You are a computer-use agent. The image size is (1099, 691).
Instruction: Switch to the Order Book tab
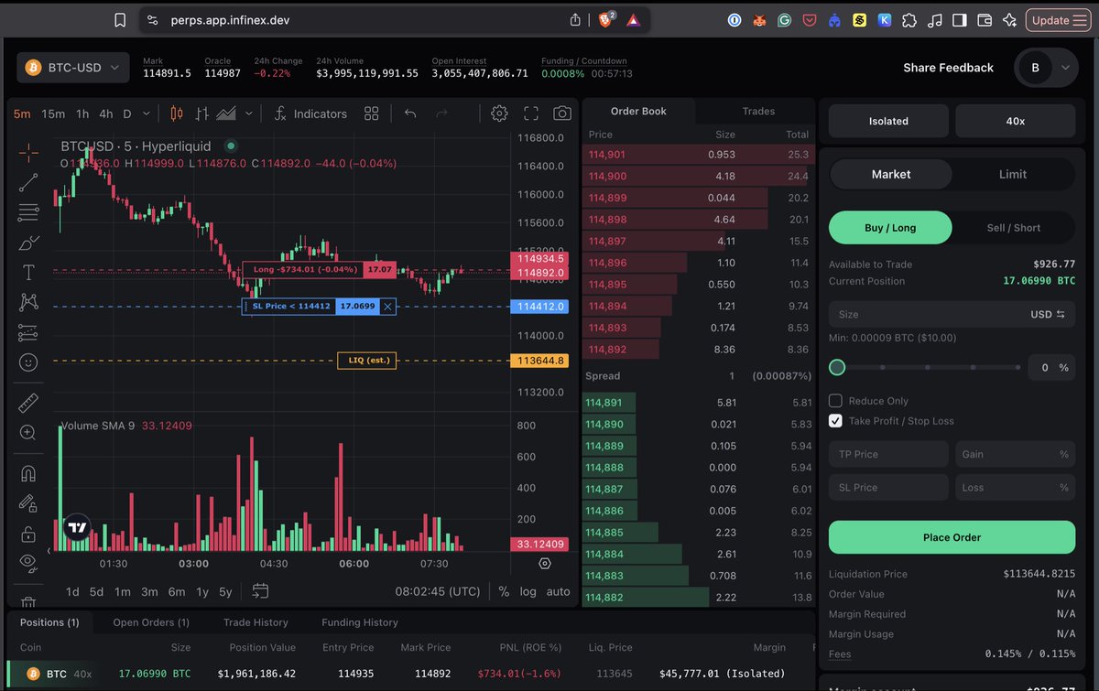coord(638,111)
